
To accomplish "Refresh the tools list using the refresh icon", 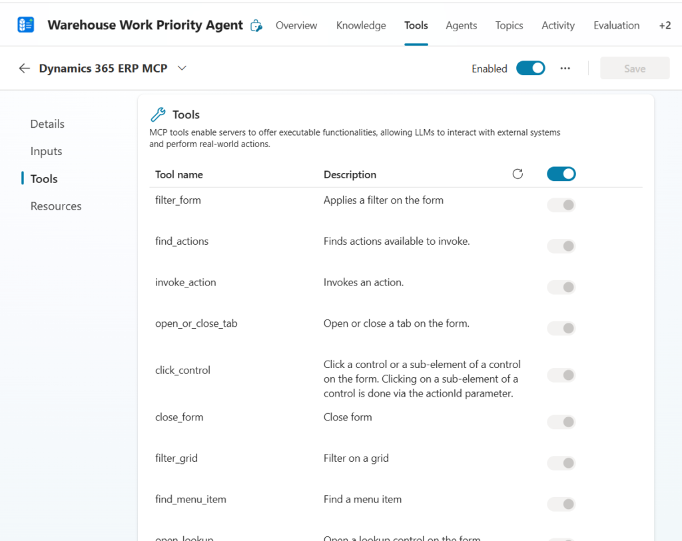I will [517, 174].
